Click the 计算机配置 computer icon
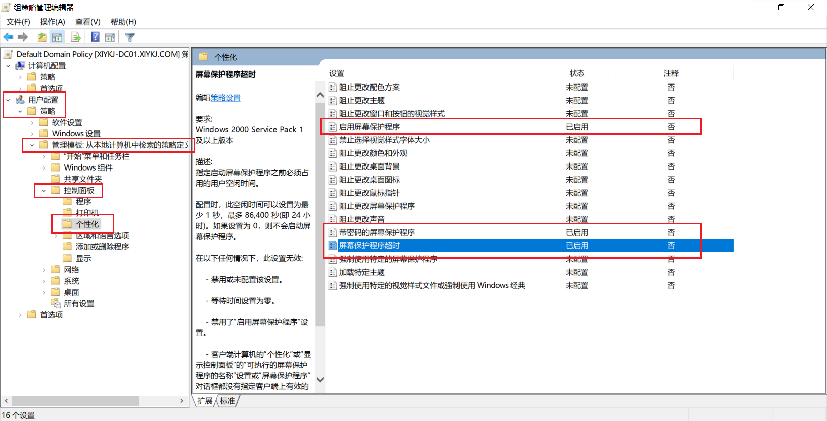The image size is (827, 421). click(x=20, y=66)
